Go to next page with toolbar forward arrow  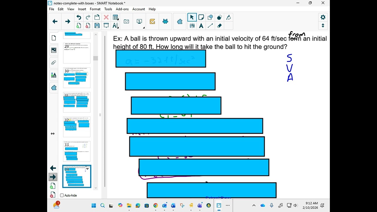(x=68, y=21)
